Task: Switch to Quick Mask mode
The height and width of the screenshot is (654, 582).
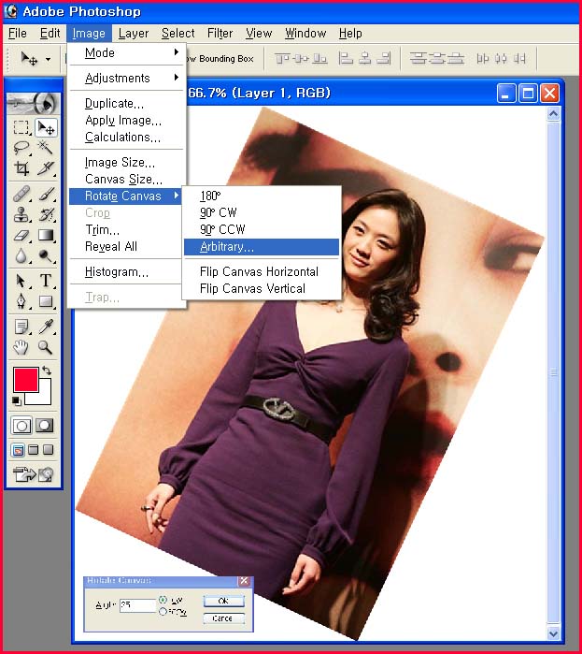Action: [44, 425]
